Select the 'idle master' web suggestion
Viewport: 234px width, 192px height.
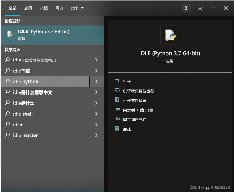[x=45, y=135]
